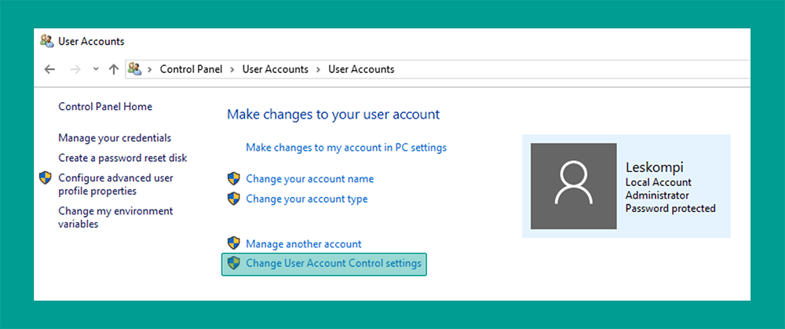Select the first User Accounts breadcrumb
This screenshot has width=785, height=329.
click(276, 69)
